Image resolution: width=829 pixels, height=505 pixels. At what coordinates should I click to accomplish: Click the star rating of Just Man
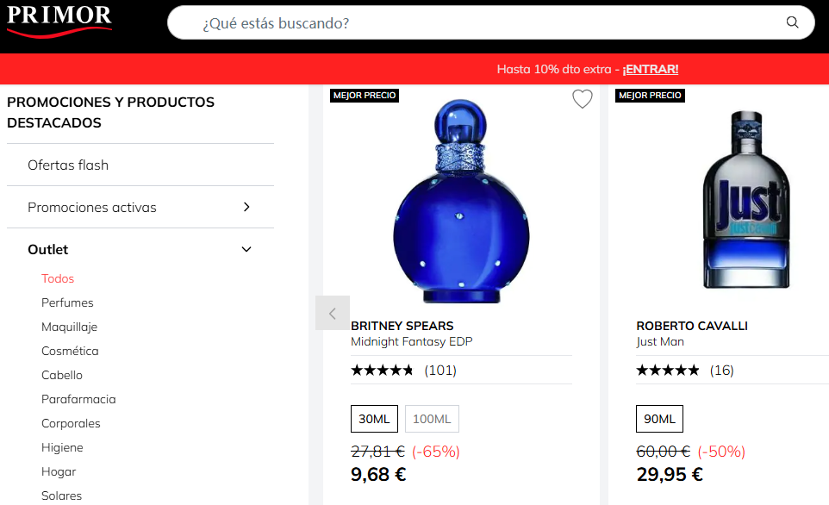(x=665, y=370)
